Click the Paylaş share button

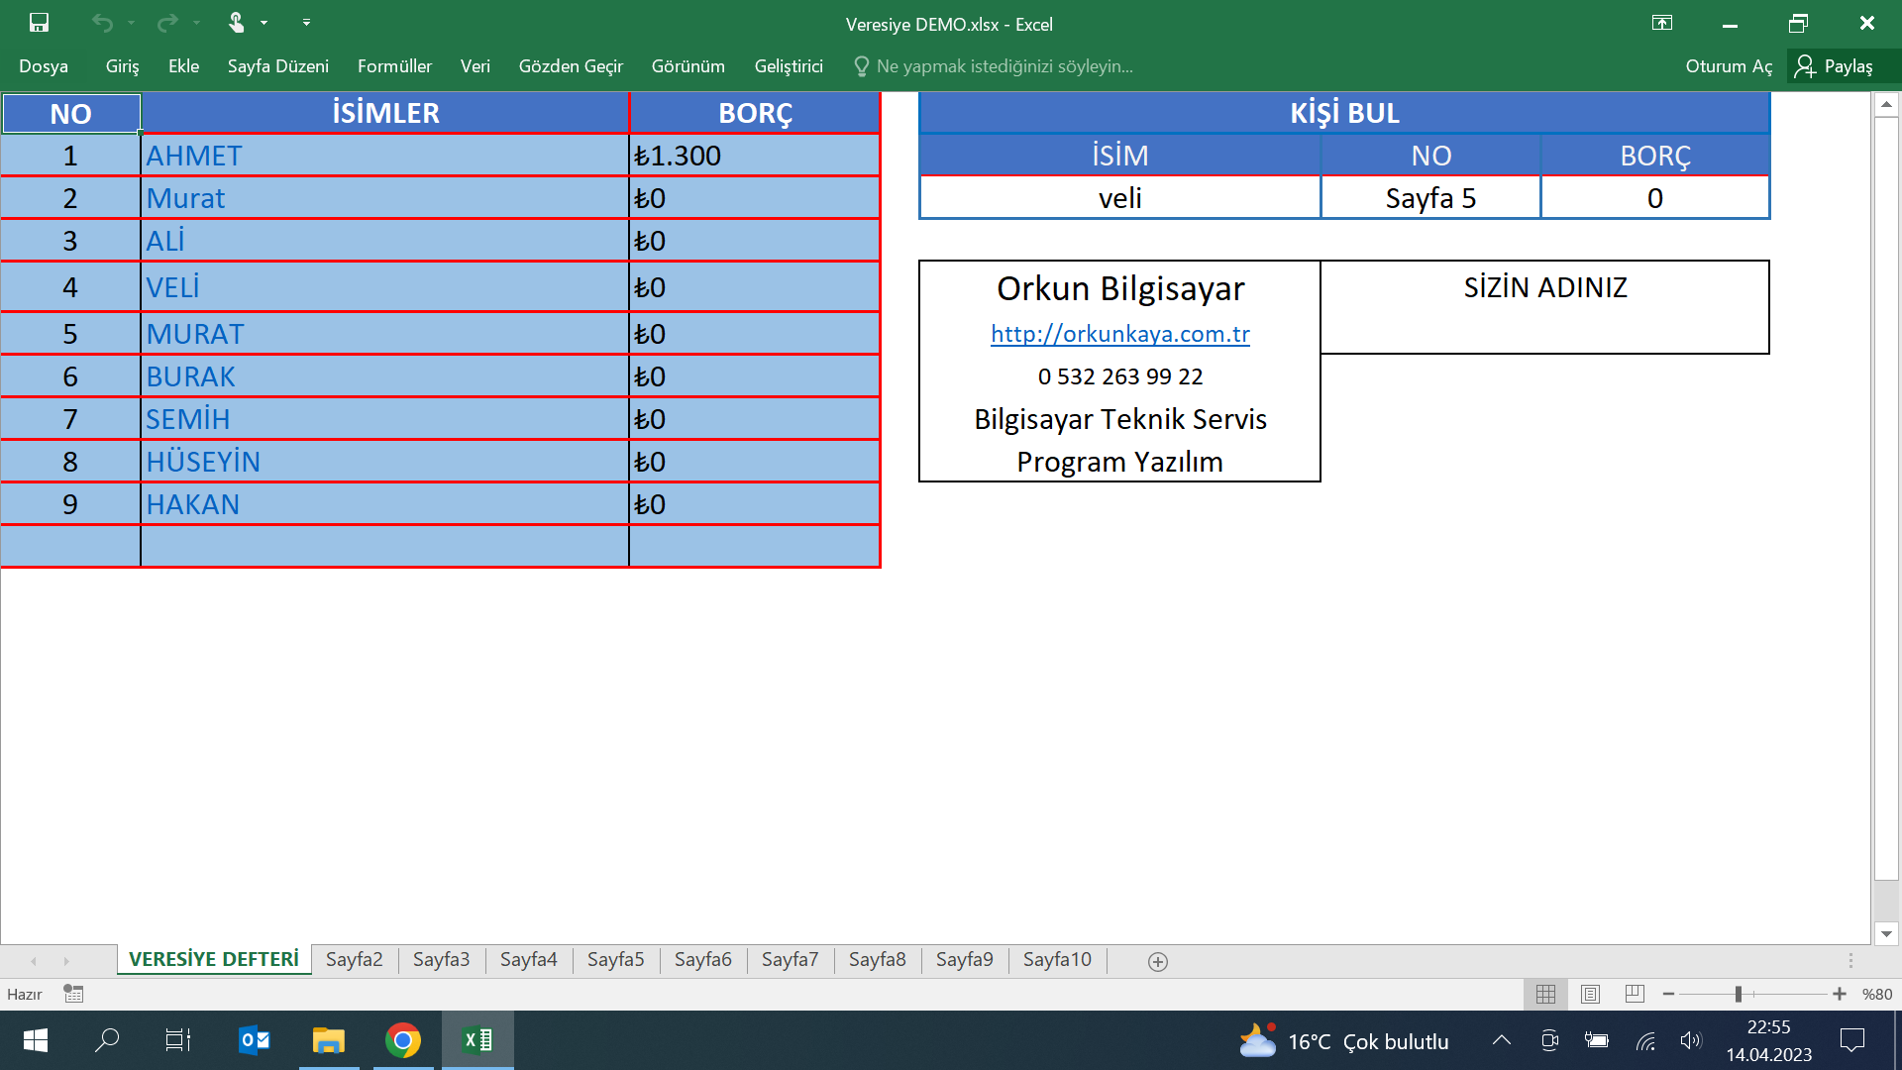click(1835, 66)
